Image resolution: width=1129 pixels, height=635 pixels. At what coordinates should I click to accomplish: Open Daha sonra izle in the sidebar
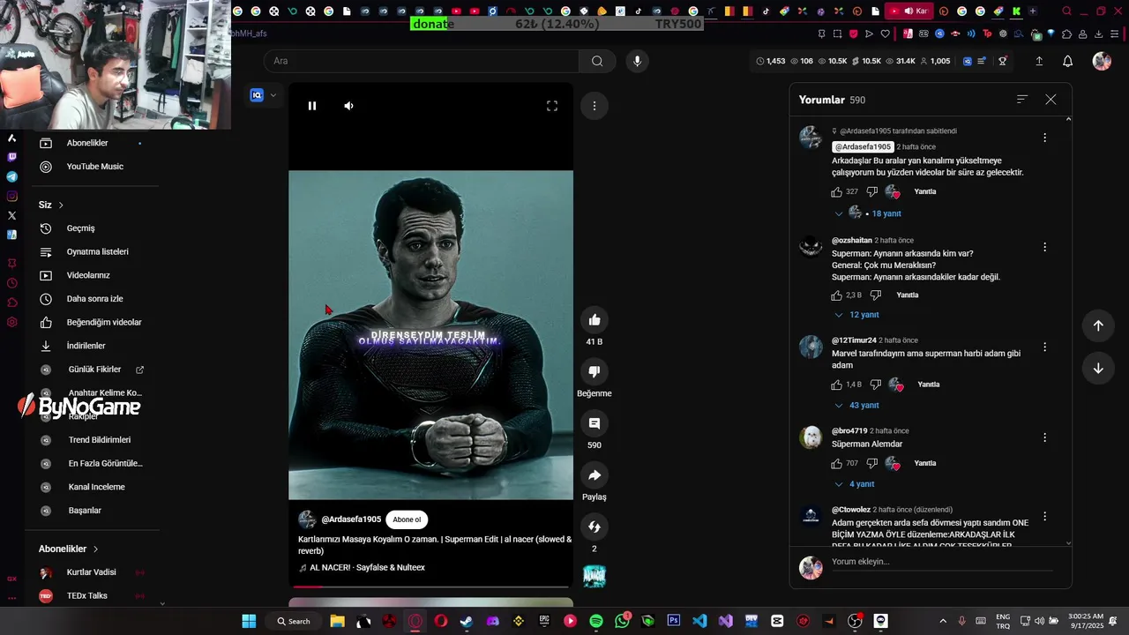pos(93,299)
